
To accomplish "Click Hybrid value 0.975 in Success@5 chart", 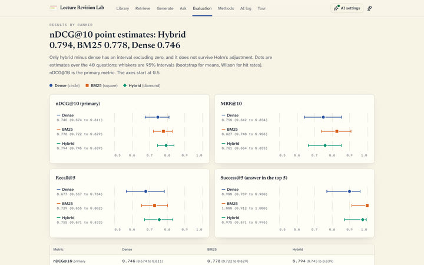I will (x=227, y=222).
